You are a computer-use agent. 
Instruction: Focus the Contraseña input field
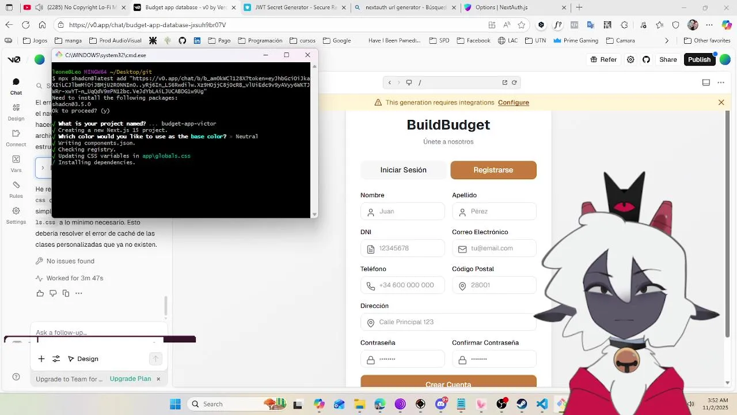pyautogui.click(x=402, y=359)
